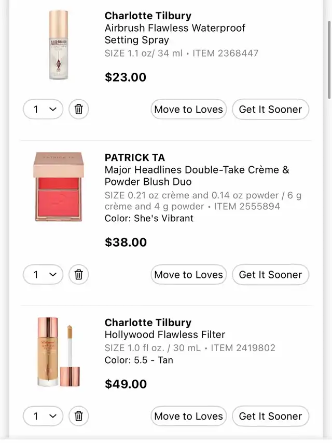This screenshot has width=332, height=443.
Task: Open Hollywood Flawless Filter product title
Action: coord(165,334)
